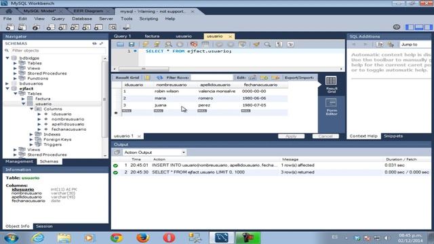434x244 pixels.
Task: Open the Database menu
Action: 81,18
